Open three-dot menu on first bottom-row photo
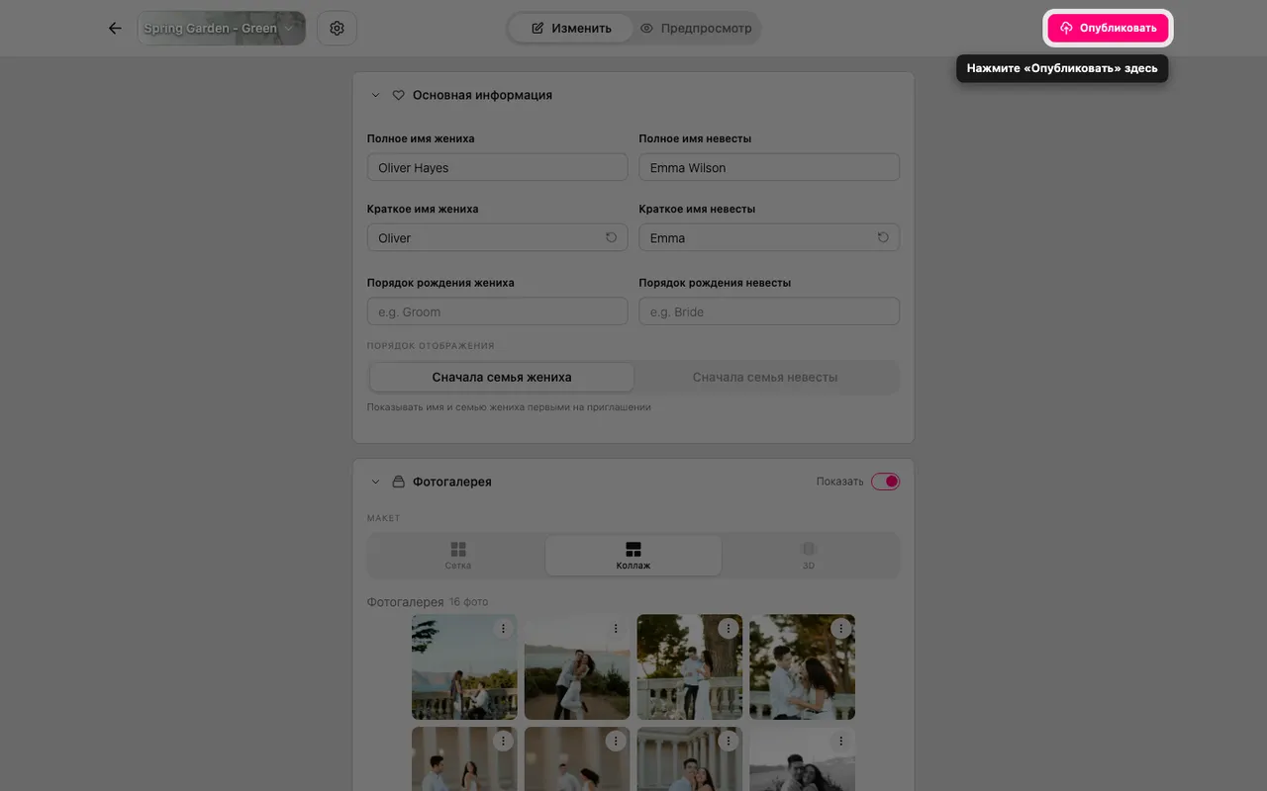The width and height of the screenshot is (1267, 791). coord(503,741)
